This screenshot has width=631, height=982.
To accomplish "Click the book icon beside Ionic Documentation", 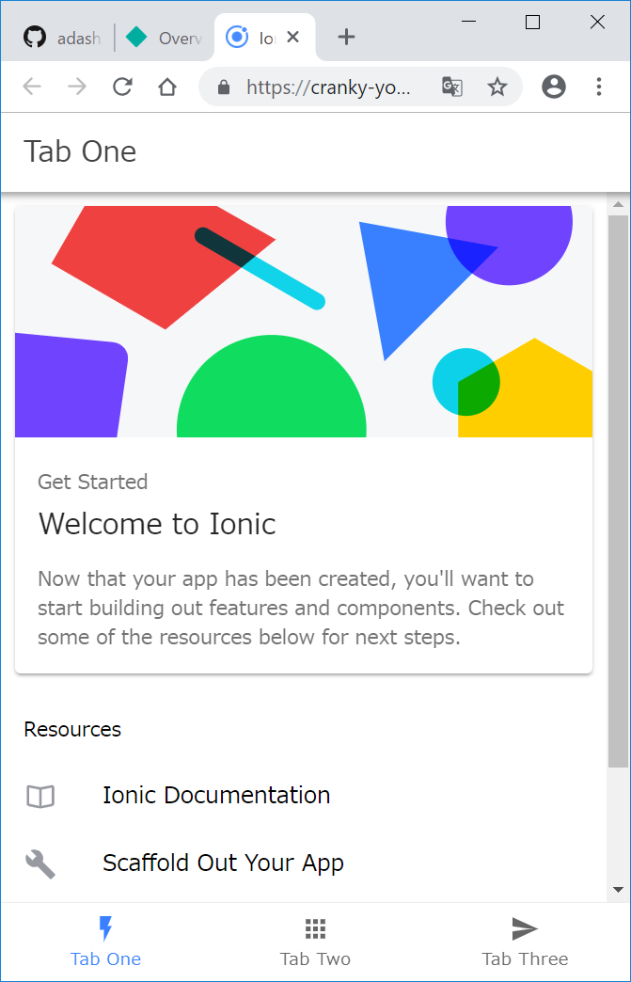I will tap(40, 797).
